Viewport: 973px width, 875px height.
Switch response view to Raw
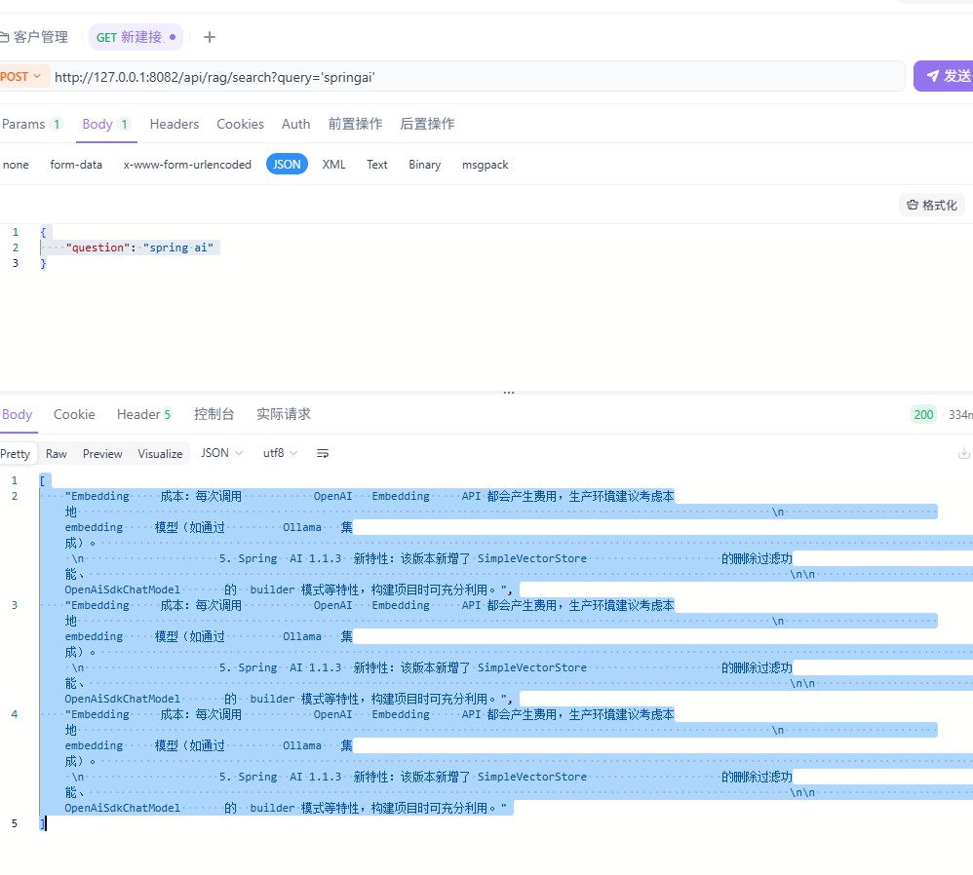coord(57,453)
